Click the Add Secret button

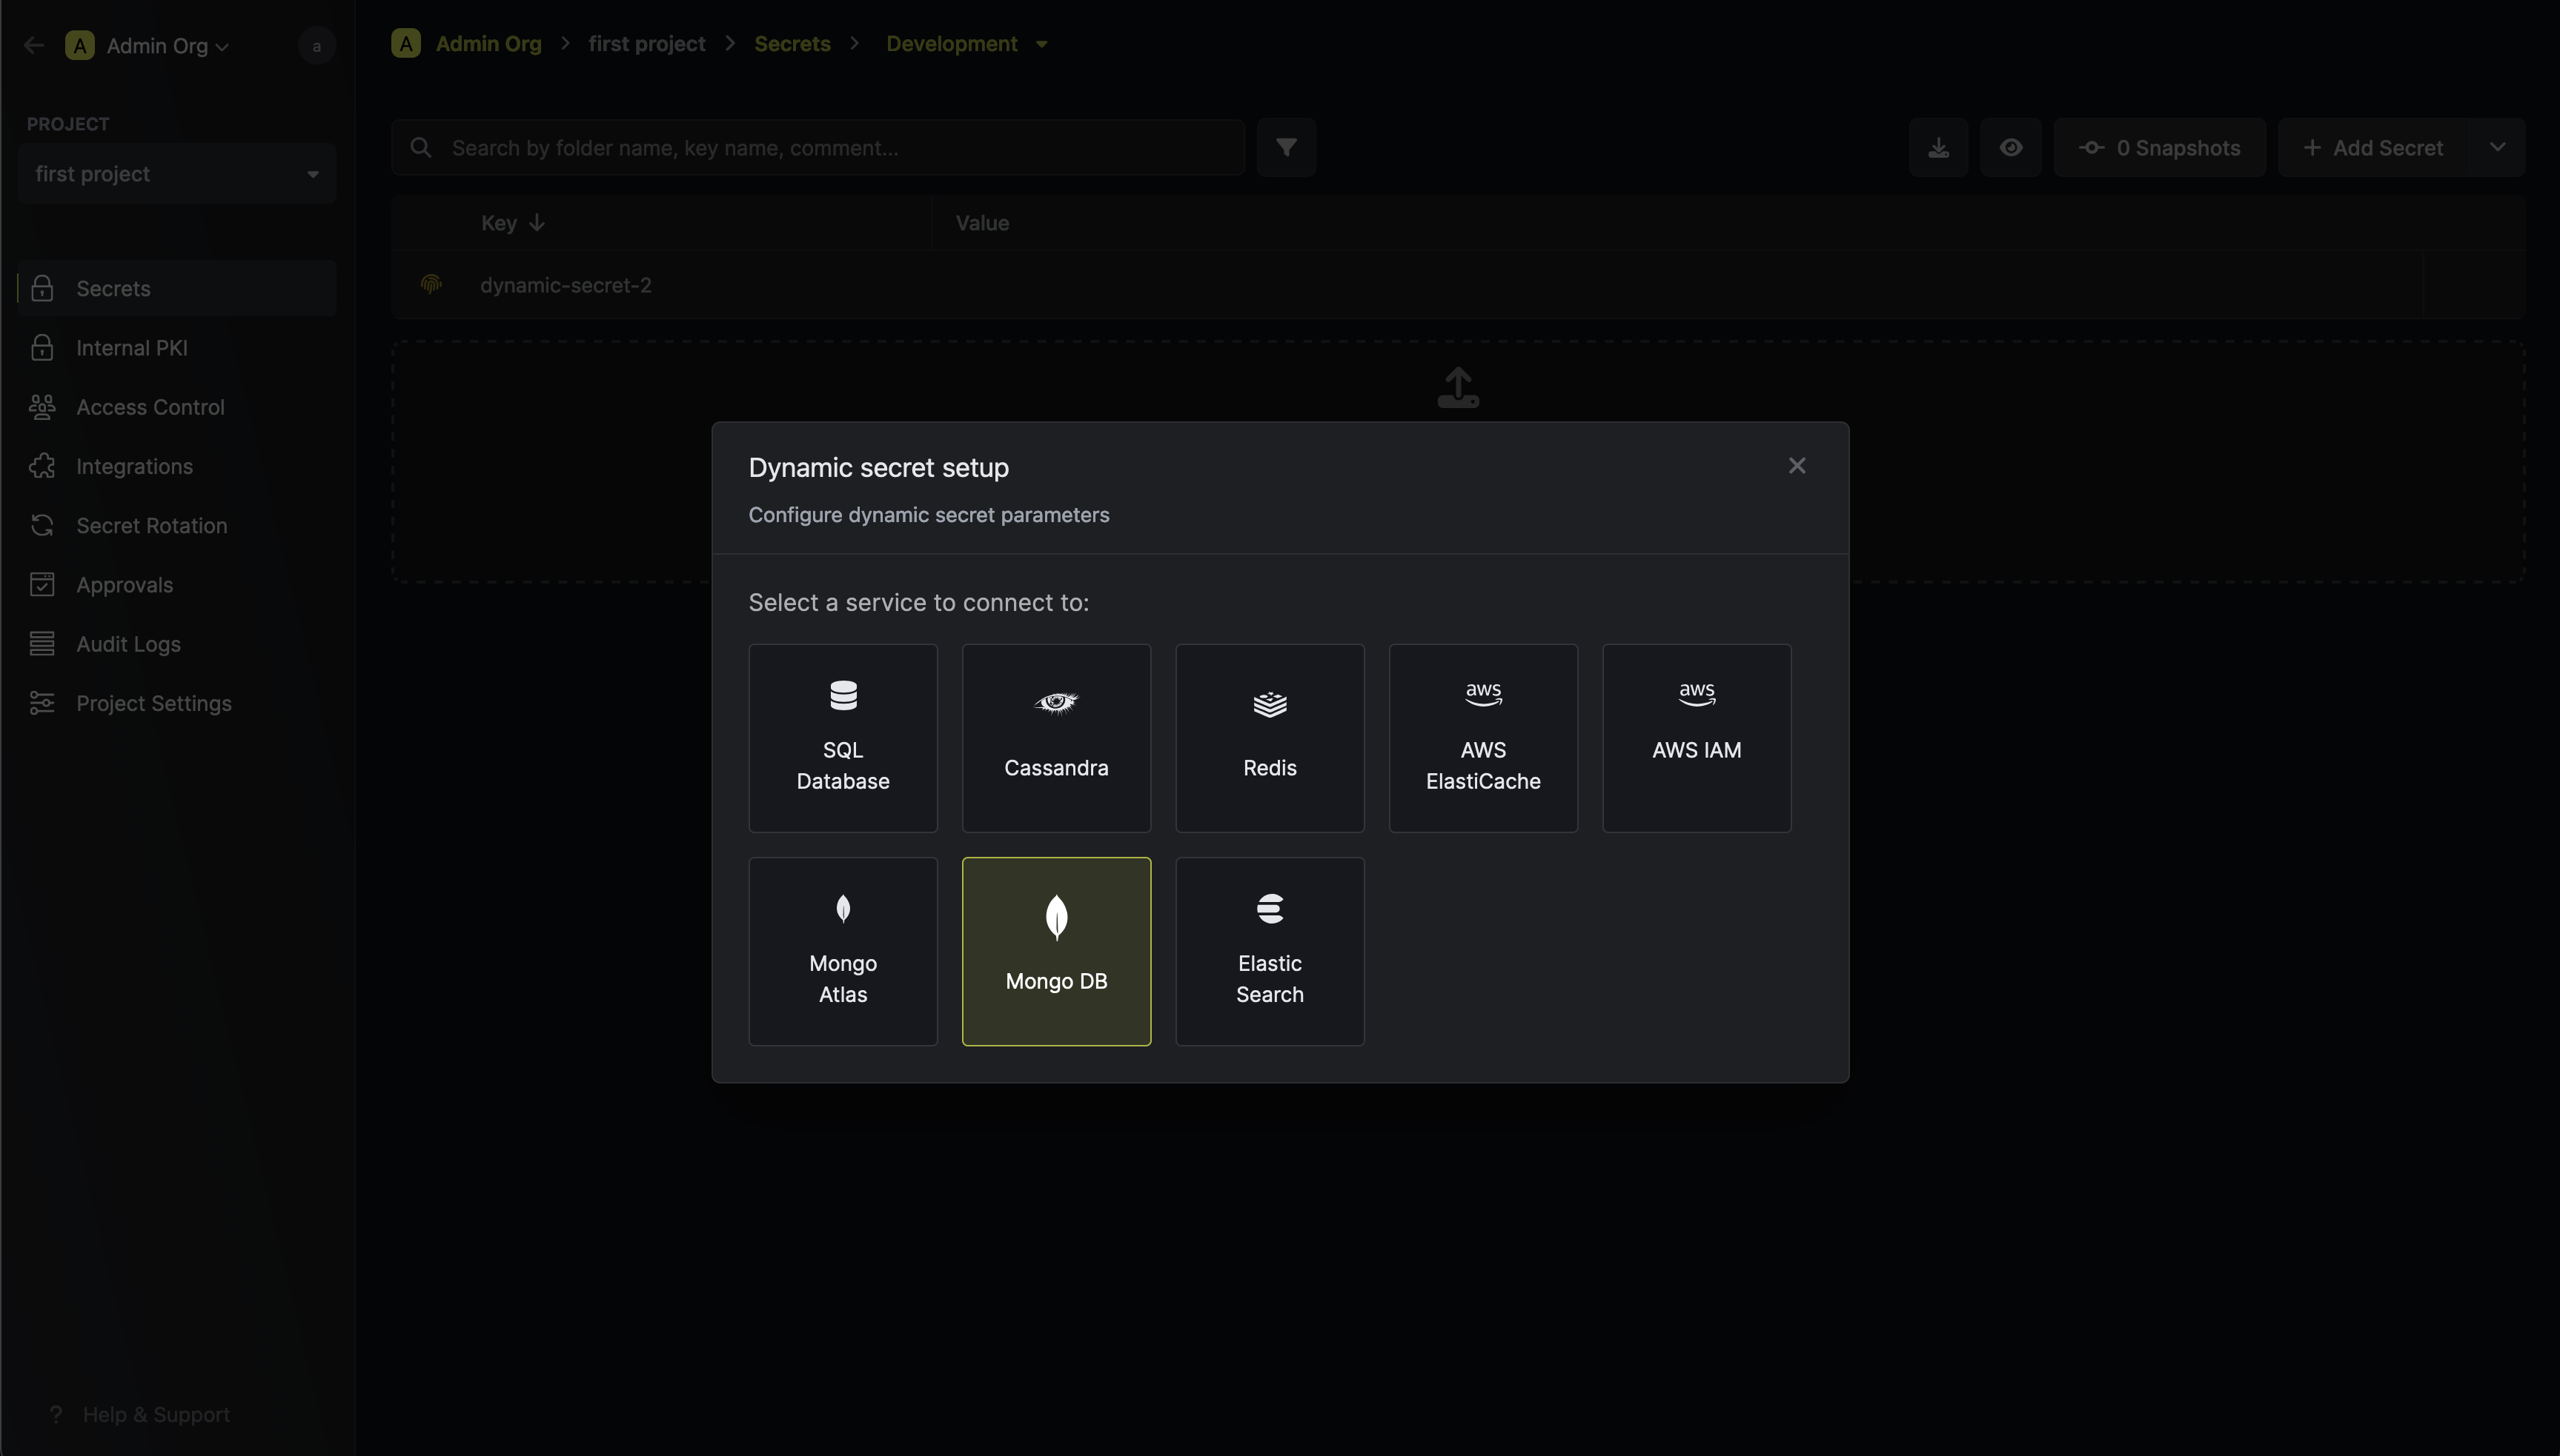click(2372, 148)
